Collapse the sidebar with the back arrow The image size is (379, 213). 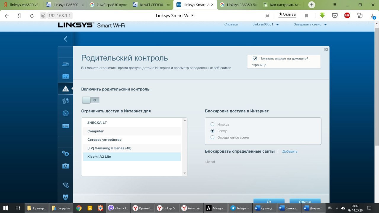[x=65, y=39]
